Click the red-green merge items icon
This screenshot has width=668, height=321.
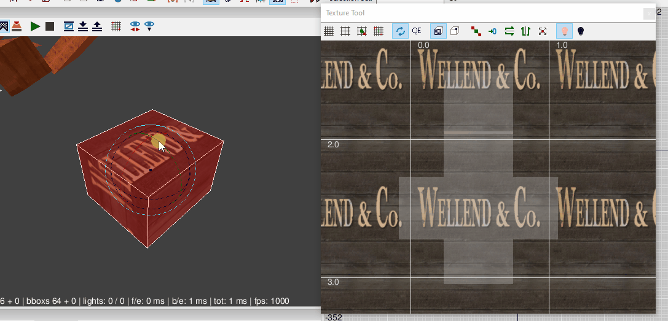476,31
